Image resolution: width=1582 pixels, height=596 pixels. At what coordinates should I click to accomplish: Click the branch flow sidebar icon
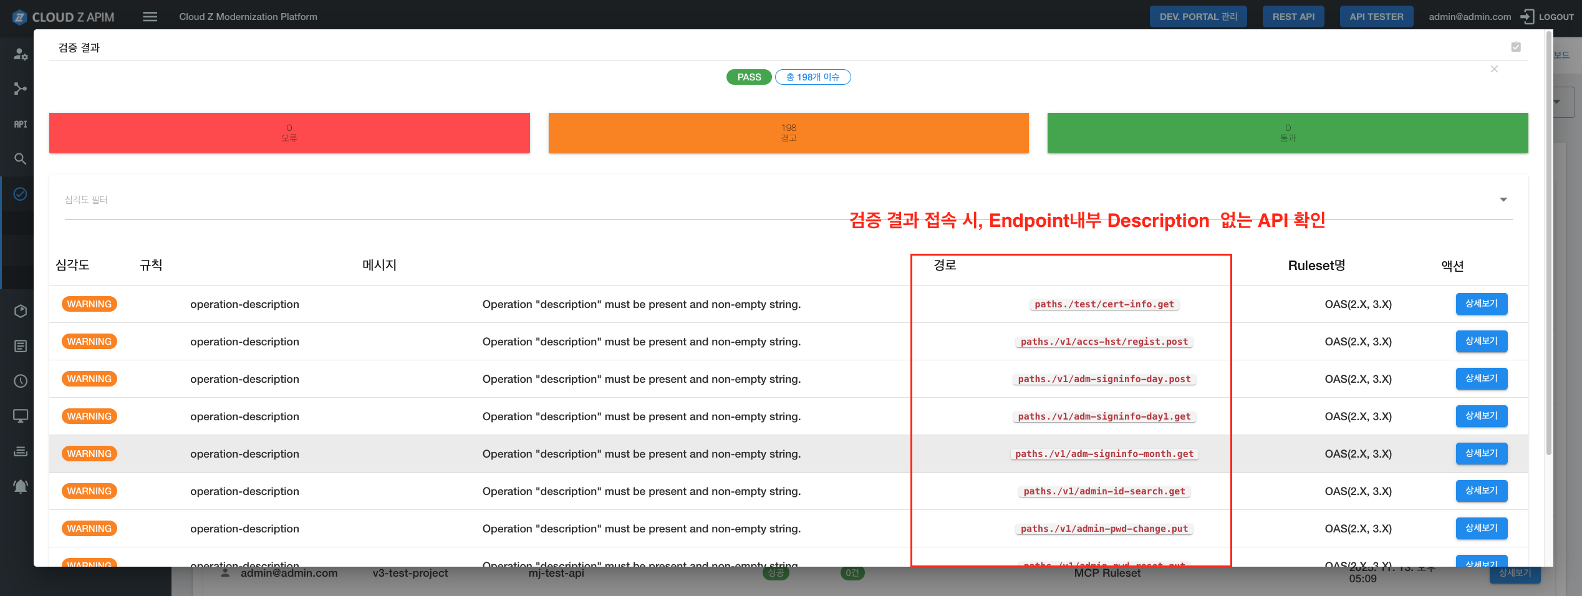point(21,89)
